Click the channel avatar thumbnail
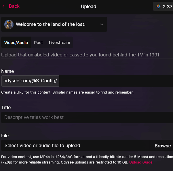This screenshot has width=173, height=171. tap(9, 24)
